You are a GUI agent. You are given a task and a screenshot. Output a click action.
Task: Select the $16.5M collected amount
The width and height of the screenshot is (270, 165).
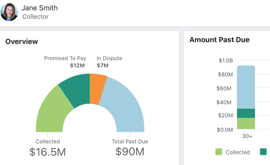pos(47,152)
